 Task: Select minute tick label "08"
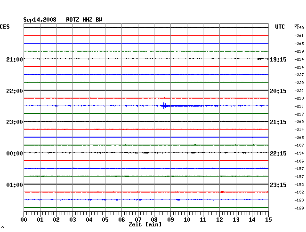(154, 220)
